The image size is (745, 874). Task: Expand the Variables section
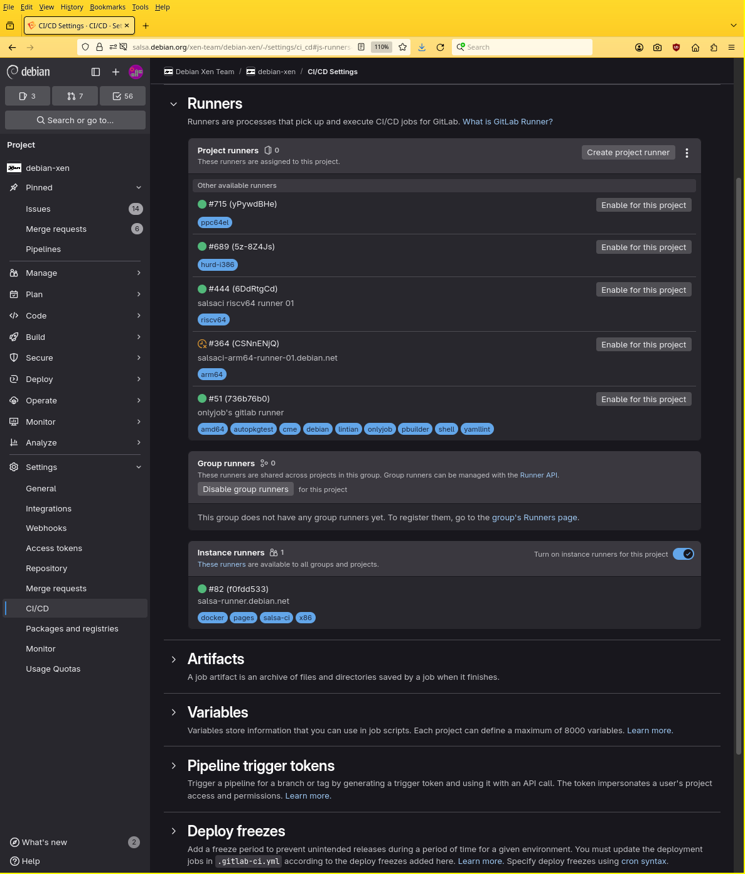point(174,713)
